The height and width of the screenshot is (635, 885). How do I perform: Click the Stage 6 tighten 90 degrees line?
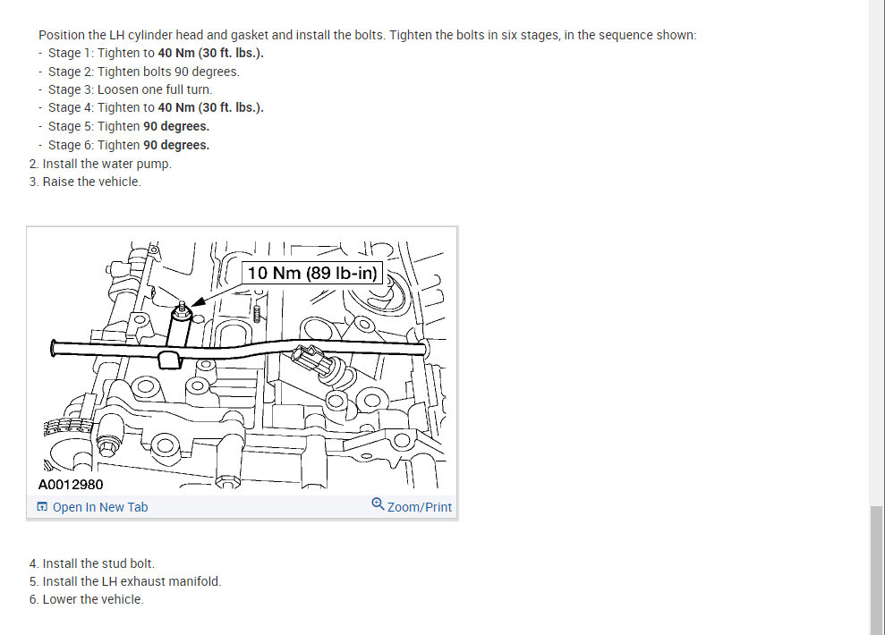pyautogui.click(x=129, y=145)
